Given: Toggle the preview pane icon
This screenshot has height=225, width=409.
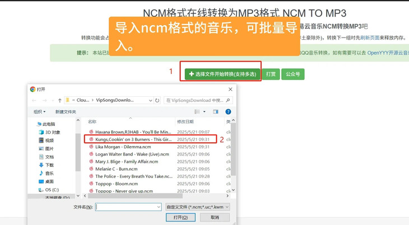Looking at the screenshot, I should (x=216, y=111).
